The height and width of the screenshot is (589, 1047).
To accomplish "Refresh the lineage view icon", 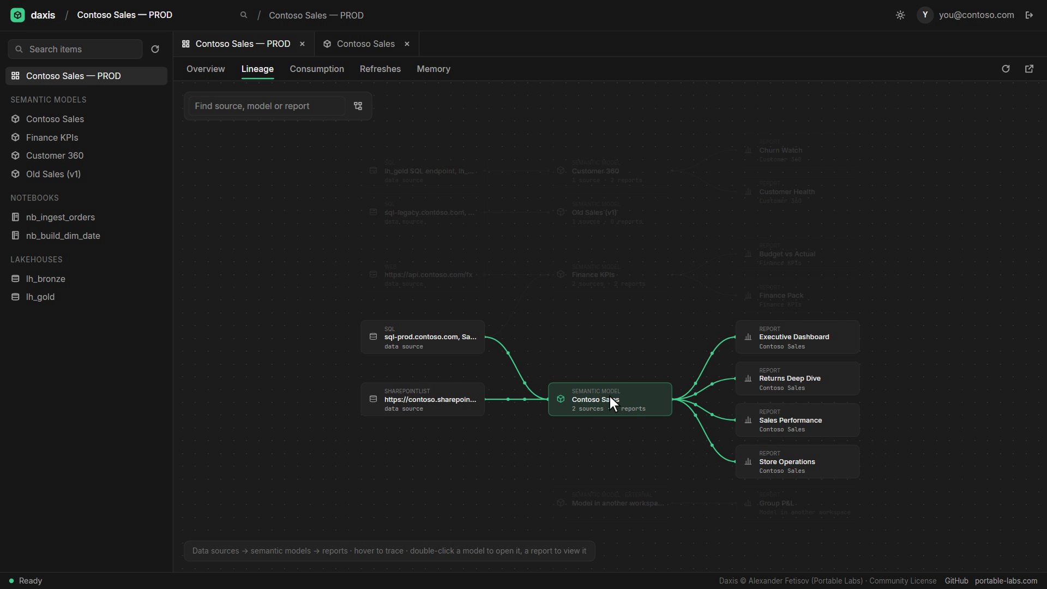I will click(1006, 69).
